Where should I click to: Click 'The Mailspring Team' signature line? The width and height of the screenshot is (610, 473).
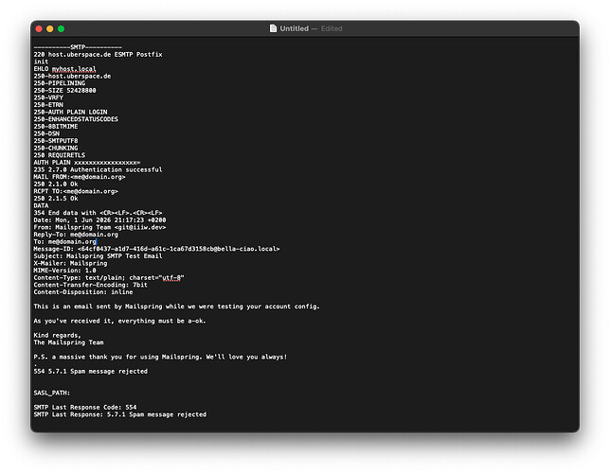click(x=68, y=342)
